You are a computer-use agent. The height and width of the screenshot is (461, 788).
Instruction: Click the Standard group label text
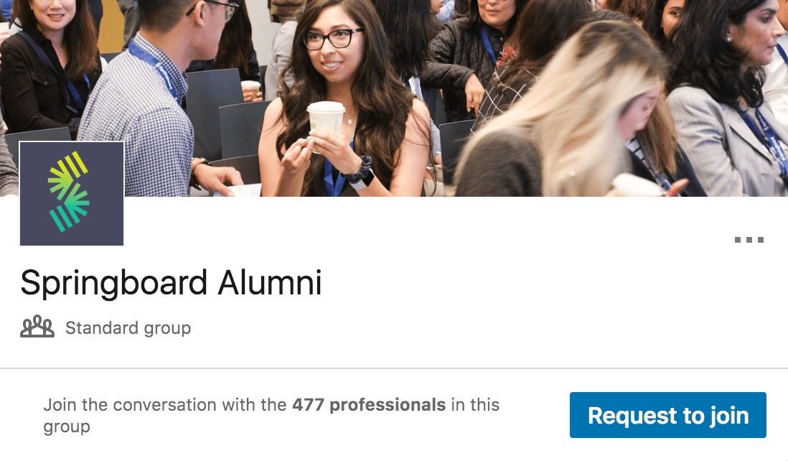click(x=128, y=328)
